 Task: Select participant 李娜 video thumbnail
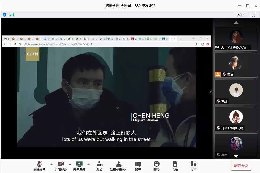pyautogui.click(x=236, y=92)
